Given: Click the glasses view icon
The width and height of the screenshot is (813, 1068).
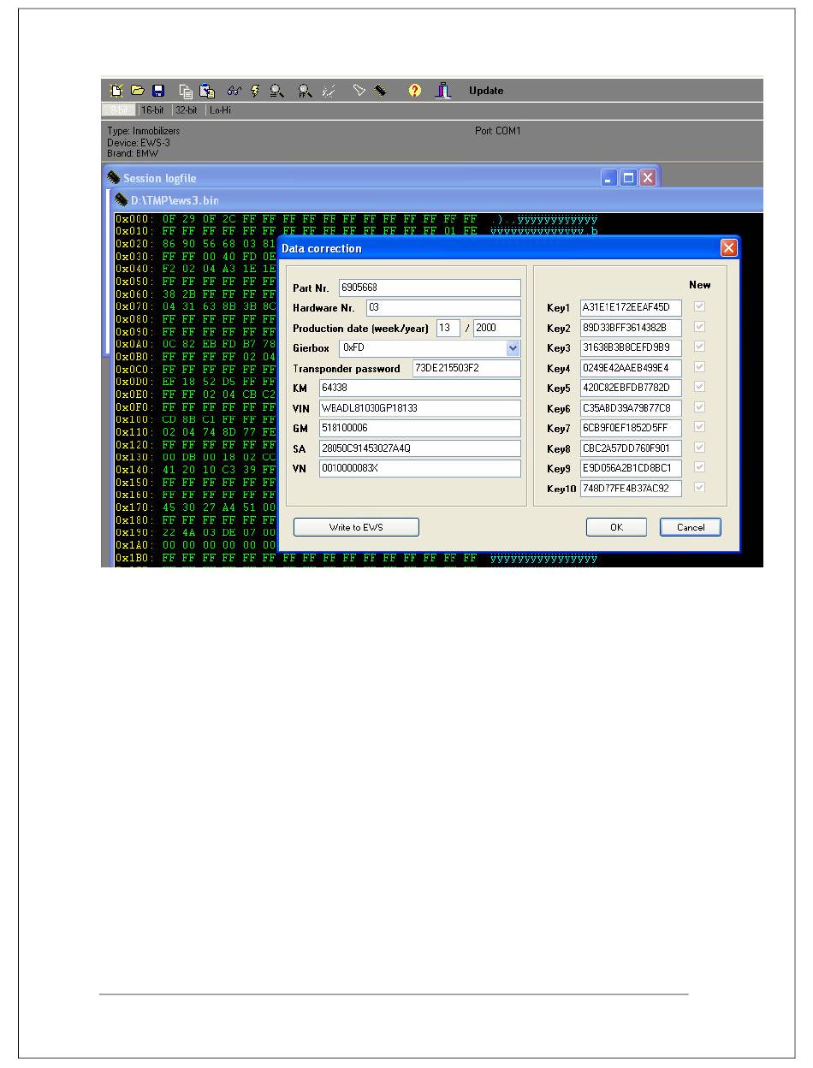Looking at the screenshot, I should [234, 91].
